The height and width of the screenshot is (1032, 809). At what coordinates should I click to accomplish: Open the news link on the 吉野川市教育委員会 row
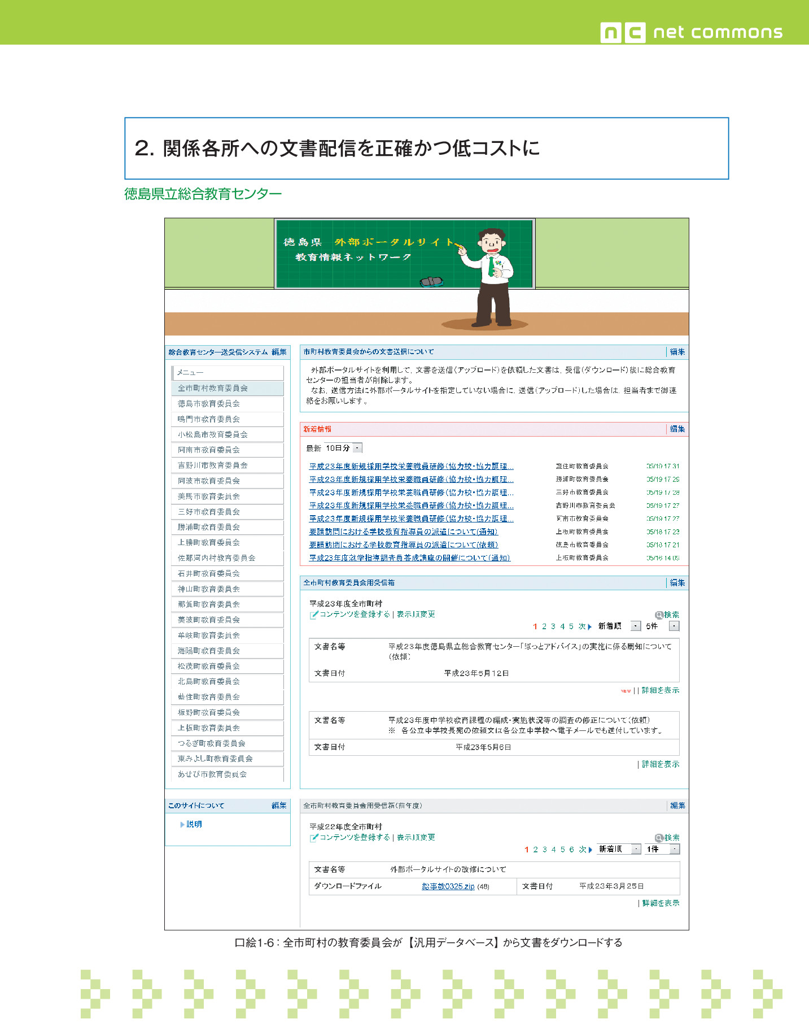click(x=412, y=506)
